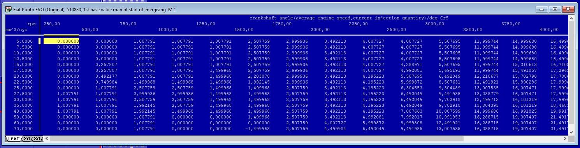This screenshot has height=148, width=580.
Task: Maximize the map window
Action: click(x=555, y=9)
